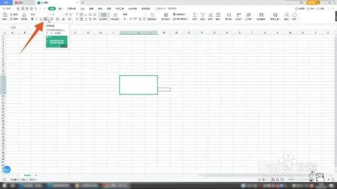Select column M header
The width and height of the screenshot is (337, 189).
pyautogui.click(x=164, y=33)
